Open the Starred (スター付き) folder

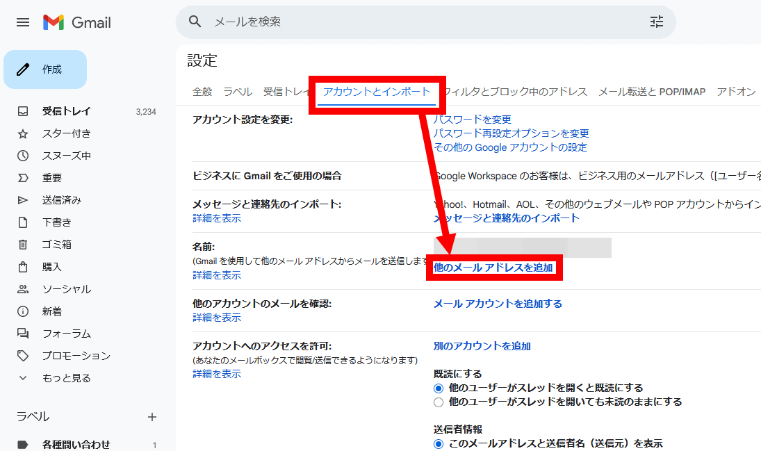click(66, 133)
